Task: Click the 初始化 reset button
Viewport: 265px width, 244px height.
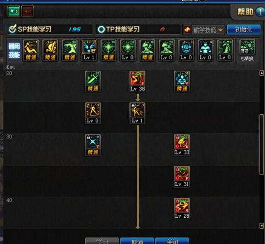Action: [x=243, y=30]
